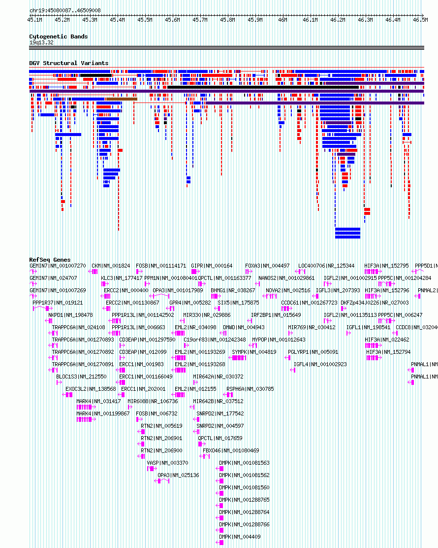Select TRAPPC6A|NM_024108 gene label

click(x=79, y=327)
